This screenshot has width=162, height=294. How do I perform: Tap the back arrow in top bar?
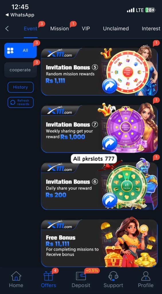[x=7, y=29]
